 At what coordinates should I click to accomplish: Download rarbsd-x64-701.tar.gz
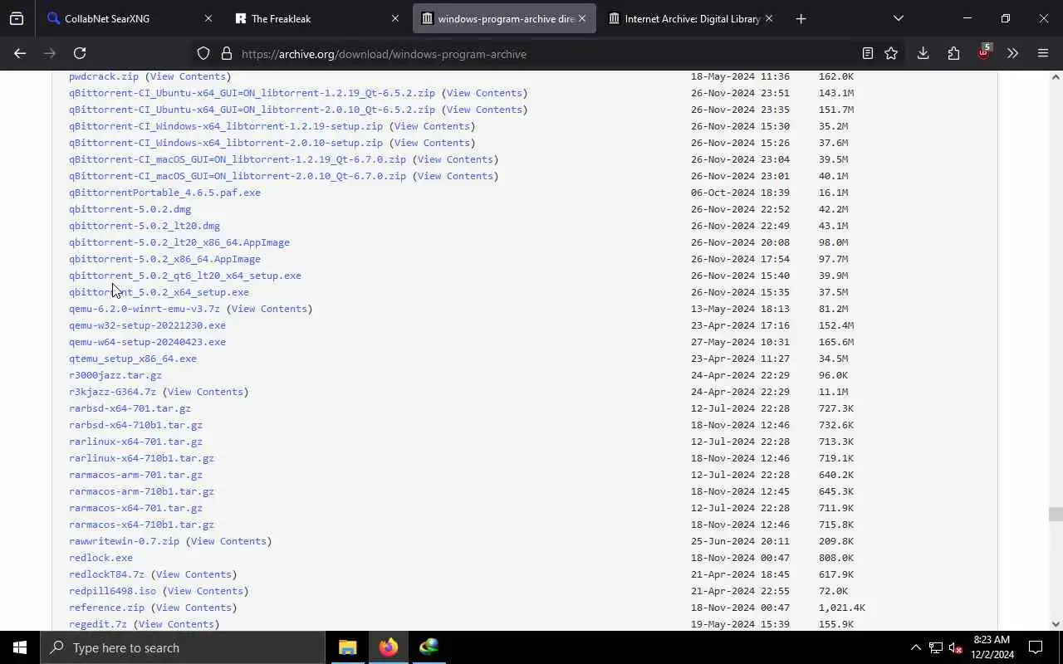pos(130,408)
